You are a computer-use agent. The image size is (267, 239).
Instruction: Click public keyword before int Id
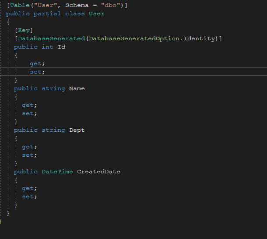tap(26, 47)
